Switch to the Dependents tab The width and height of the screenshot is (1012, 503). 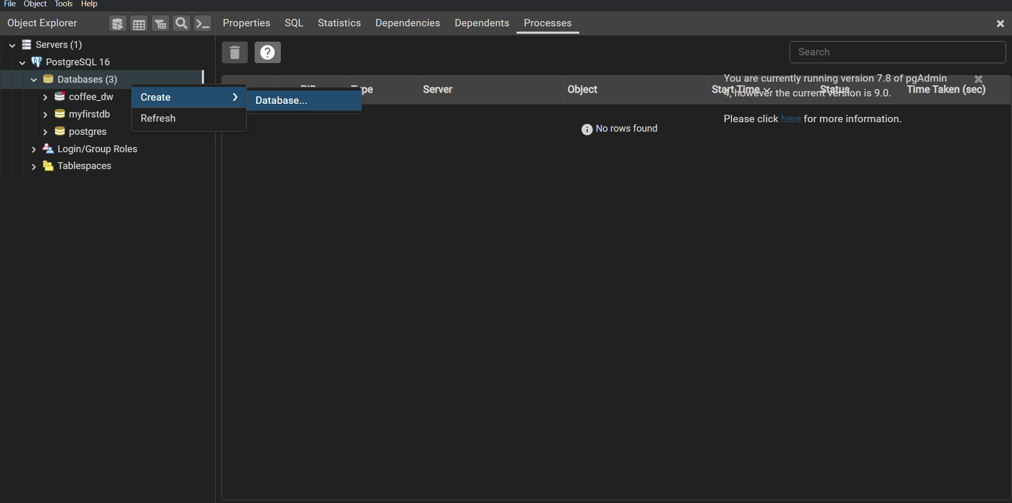482,23
